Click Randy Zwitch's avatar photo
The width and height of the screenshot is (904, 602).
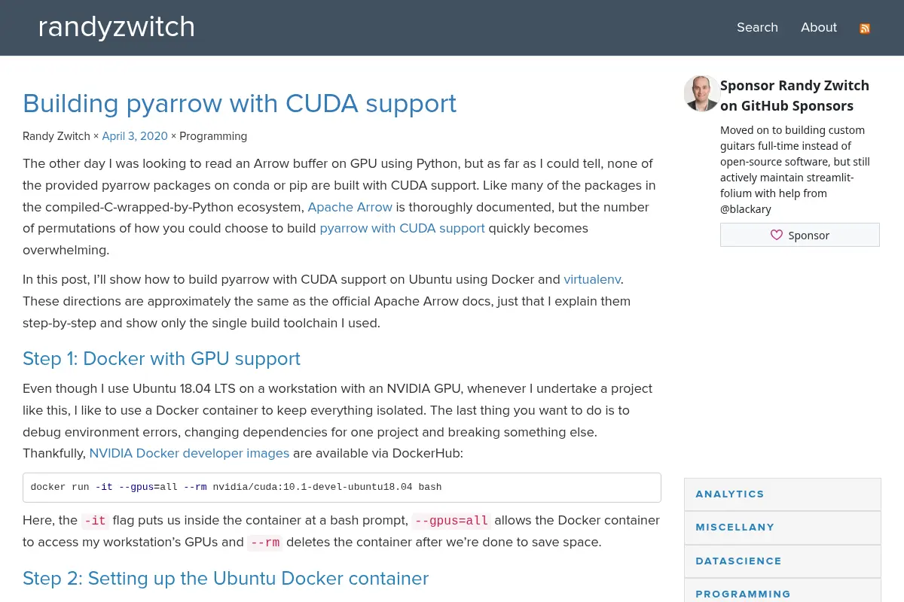(x=701, y=93)
